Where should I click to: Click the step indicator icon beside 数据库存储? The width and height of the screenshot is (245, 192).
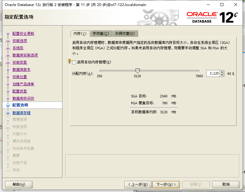point(8,113)
